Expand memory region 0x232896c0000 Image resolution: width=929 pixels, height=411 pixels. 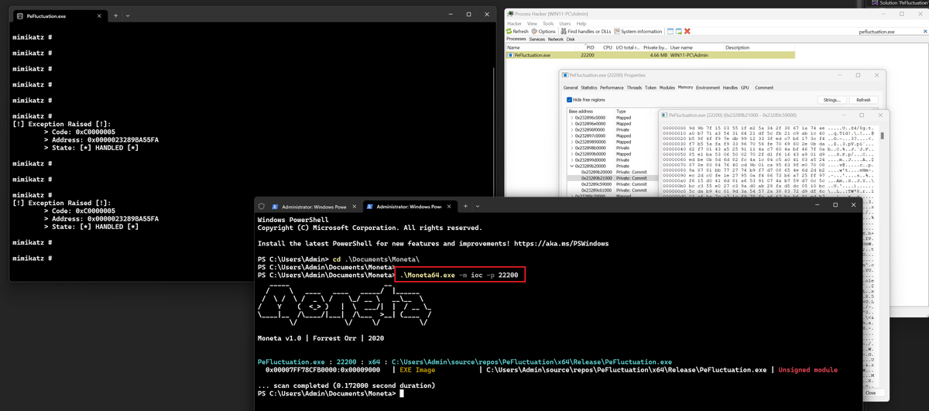point(571,118)
